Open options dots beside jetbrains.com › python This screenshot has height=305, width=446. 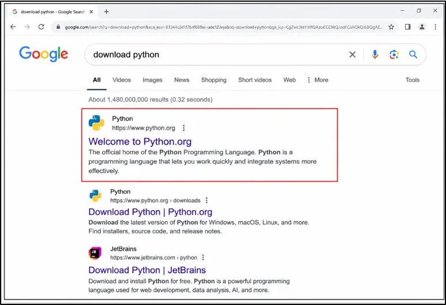pos(203,258)
